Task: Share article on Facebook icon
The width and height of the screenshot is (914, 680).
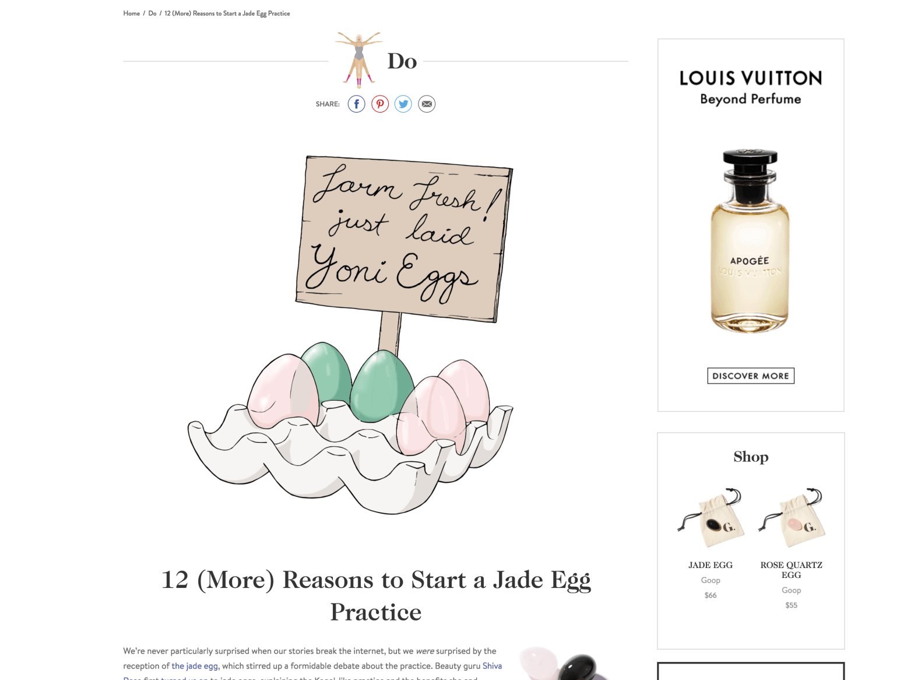Action: (356, 104)
